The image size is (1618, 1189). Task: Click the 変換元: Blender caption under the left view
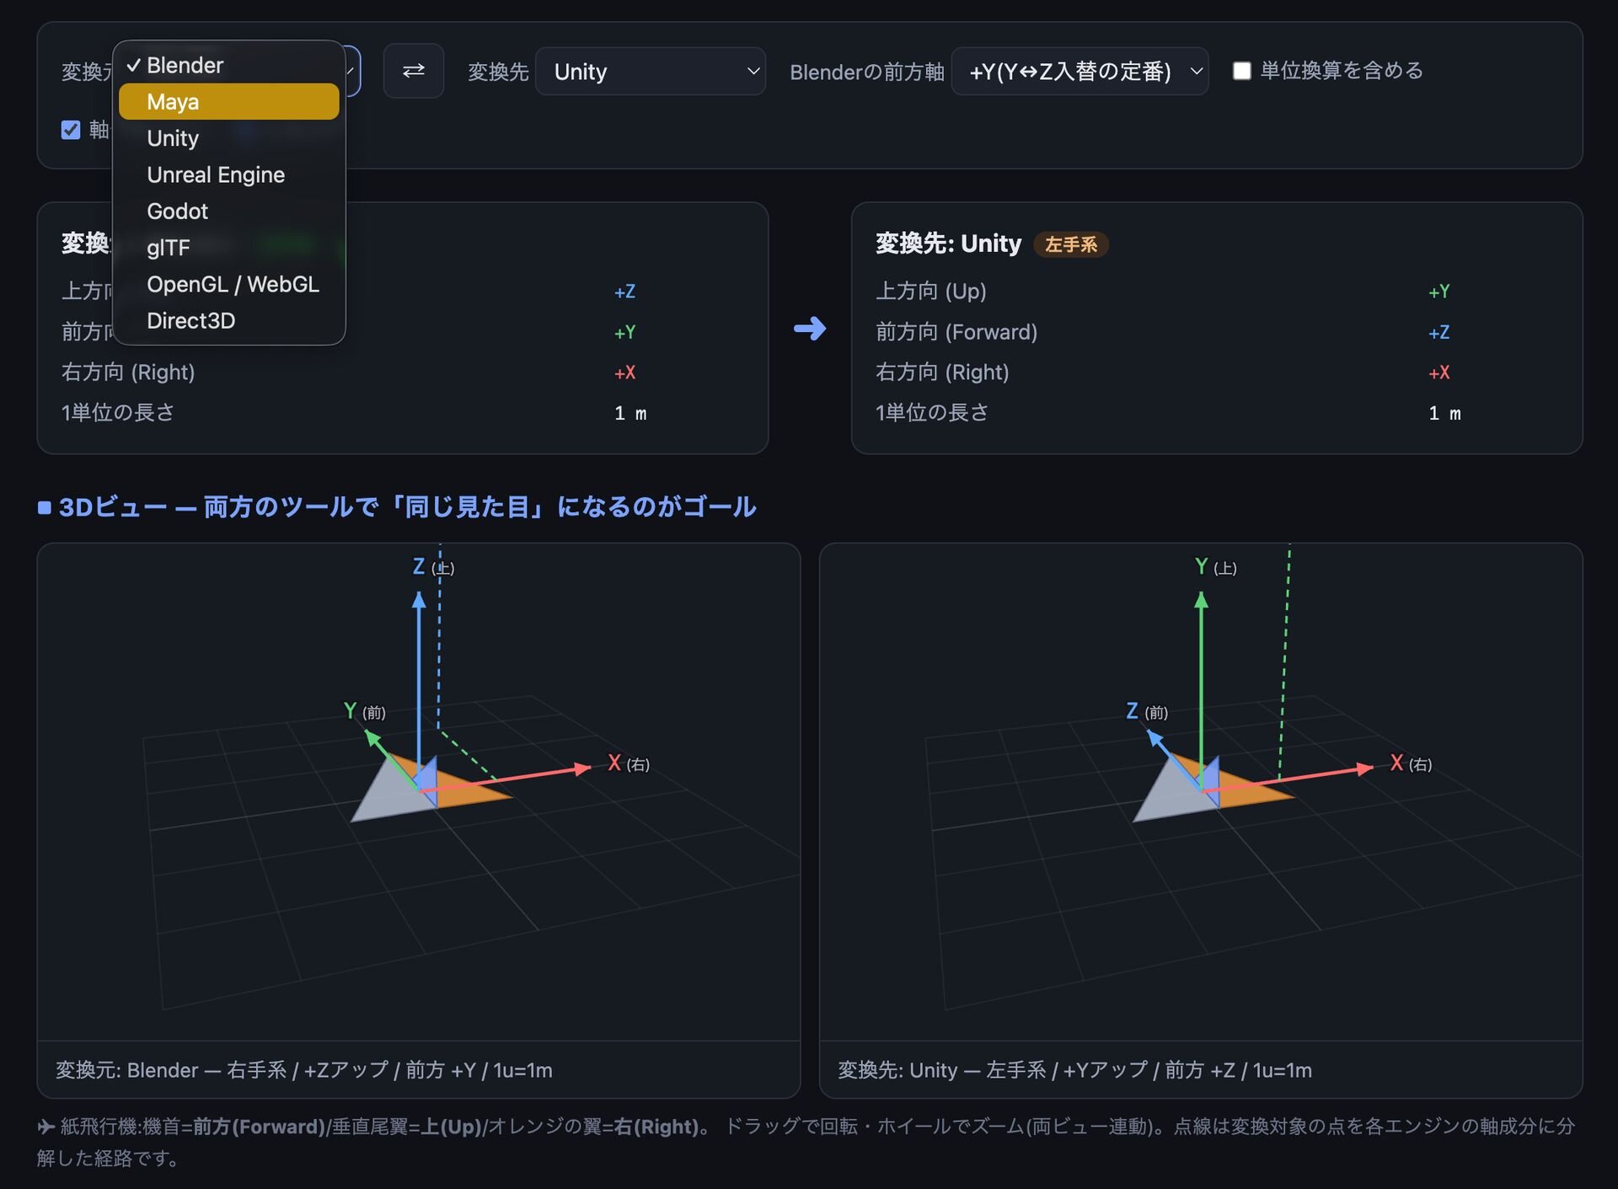[x=304, y=1070]
